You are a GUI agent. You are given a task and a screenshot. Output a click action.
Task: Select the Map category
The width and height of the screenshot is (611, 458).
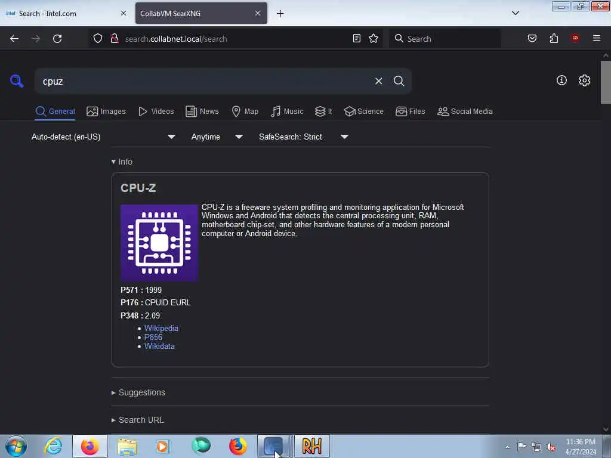[245, 112]
